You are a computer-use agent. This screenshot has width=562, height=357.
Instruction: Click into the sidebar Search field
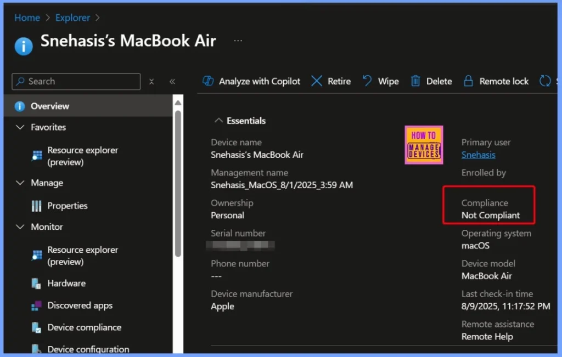pyautogui.click(x=76, y=82)
